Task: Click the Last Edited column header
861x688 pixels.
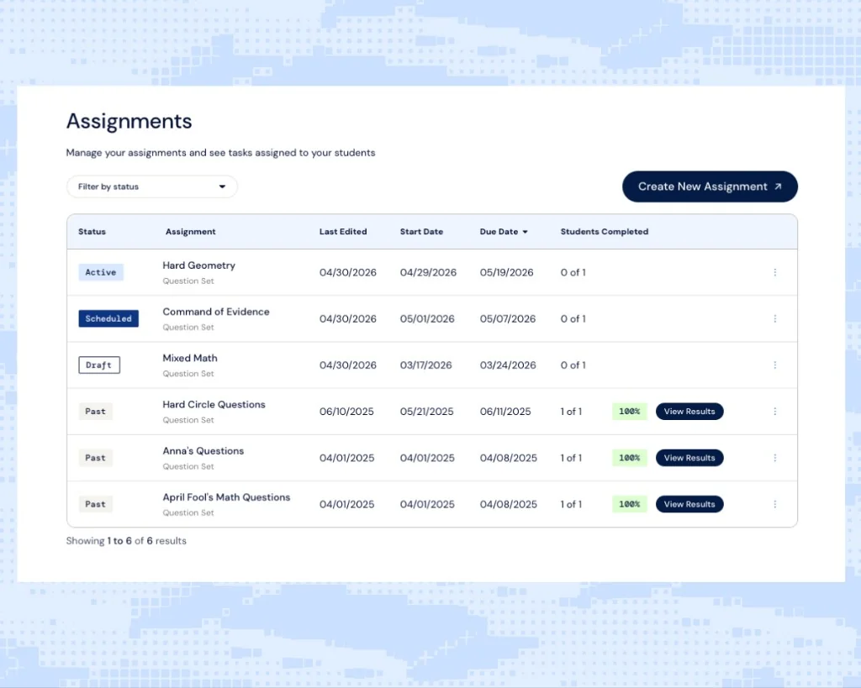Action: [343, 232]
